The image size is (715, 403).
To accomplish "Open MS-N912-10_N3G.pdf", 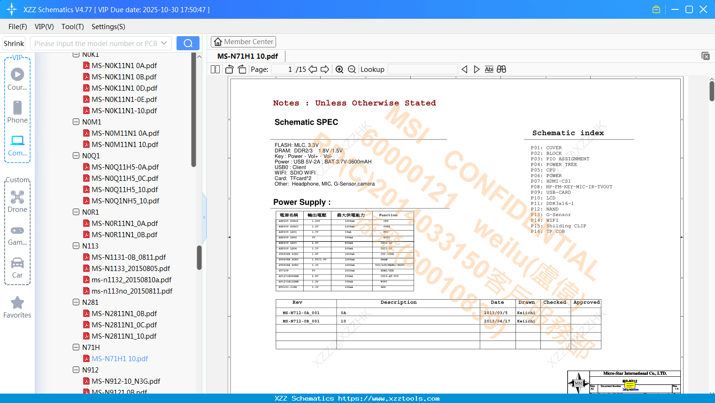I will (x=122, y=381).
